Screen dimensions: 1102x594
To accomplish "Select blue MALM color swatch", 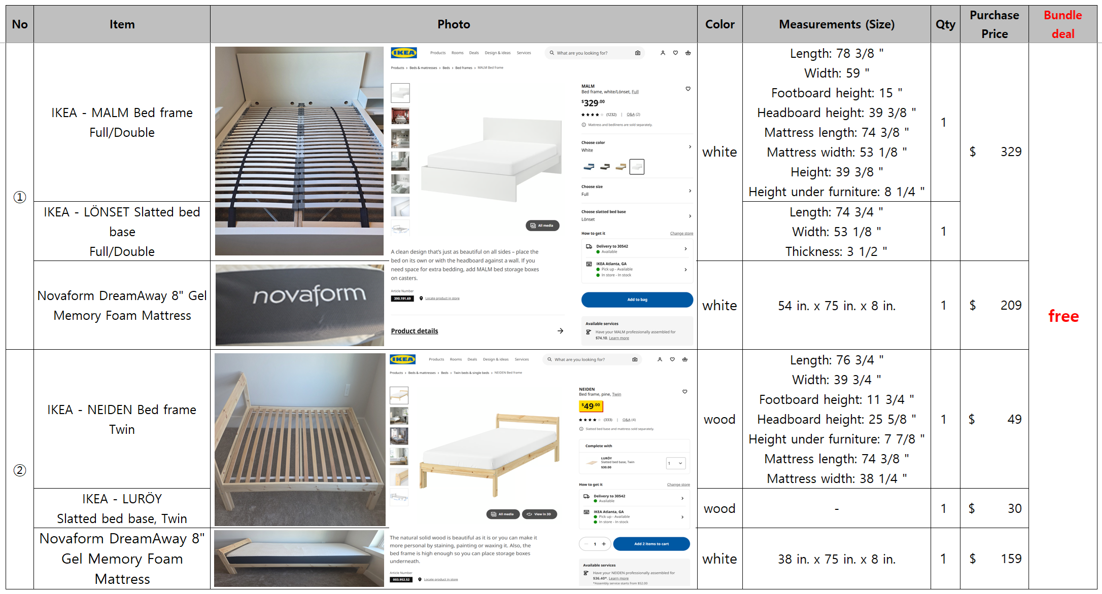I will (589, 166).
